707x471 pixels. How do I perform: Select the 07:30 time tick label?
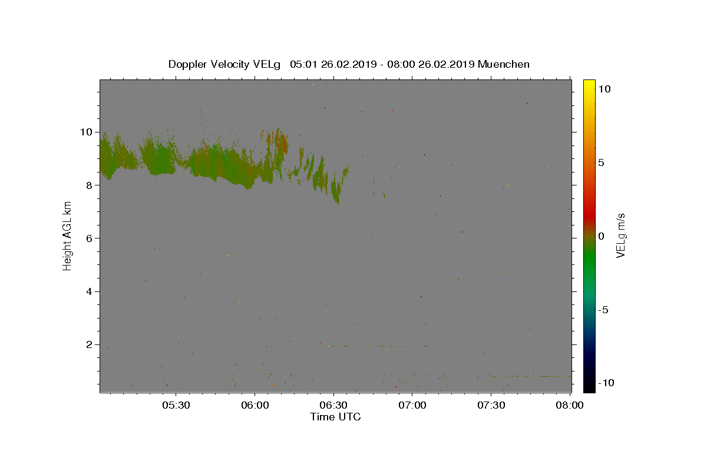[x=491, y=405]
